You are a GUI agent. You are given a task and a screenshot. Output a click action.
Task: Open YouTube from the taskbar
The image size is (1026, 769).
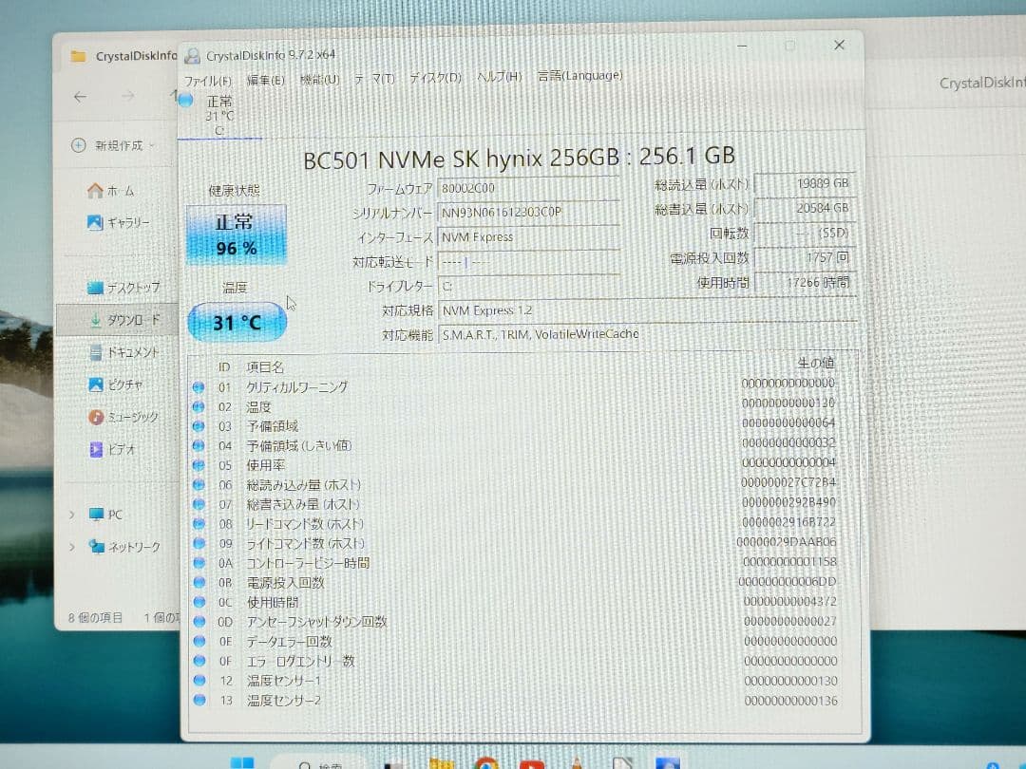coord(531,762)
